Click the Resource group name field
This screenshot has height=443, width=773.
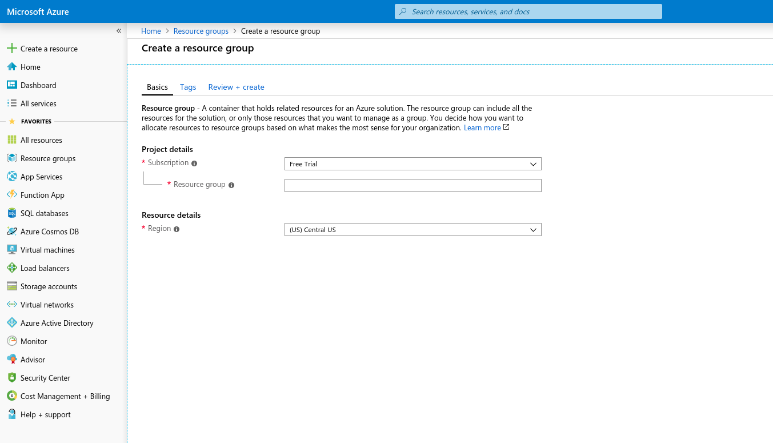click(x=412, y=185)
